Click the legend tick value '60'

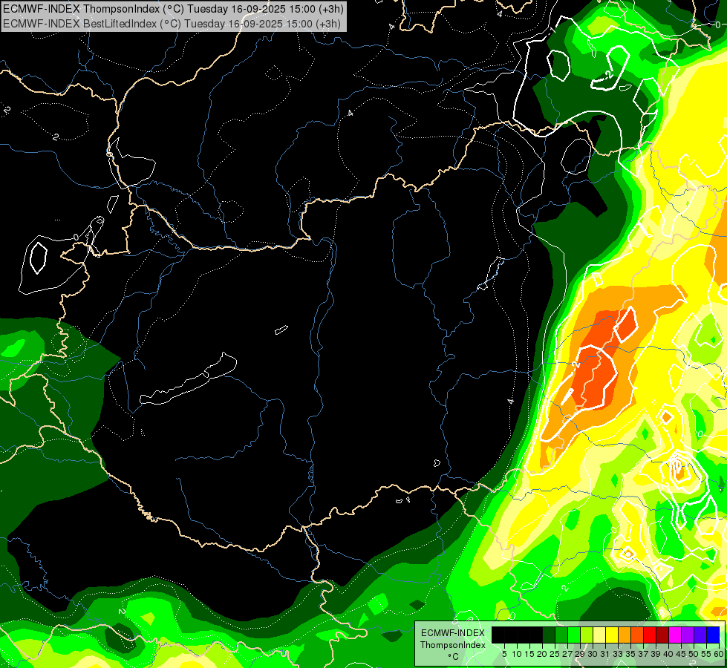coord(719,654)
